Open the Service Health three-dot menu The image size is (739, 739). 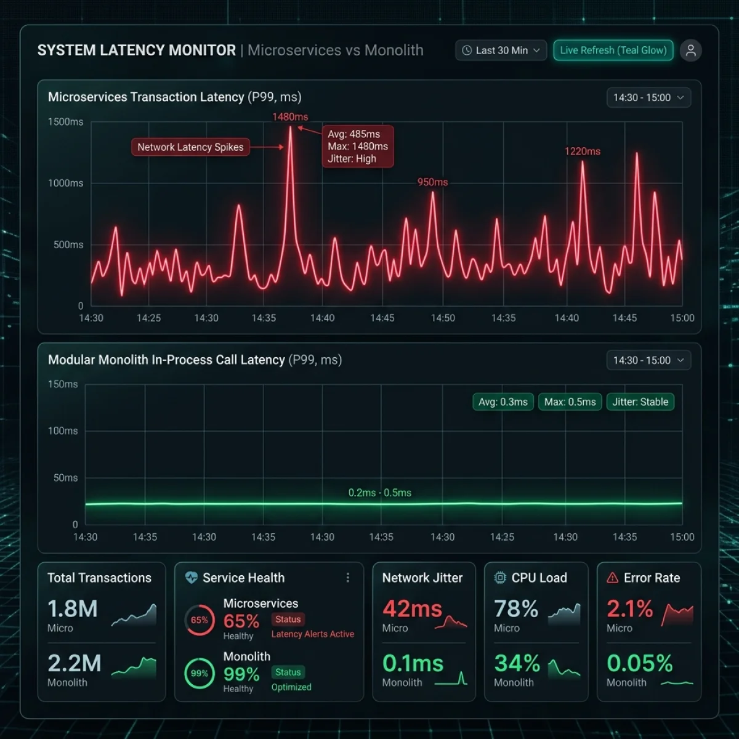point(348,578)
